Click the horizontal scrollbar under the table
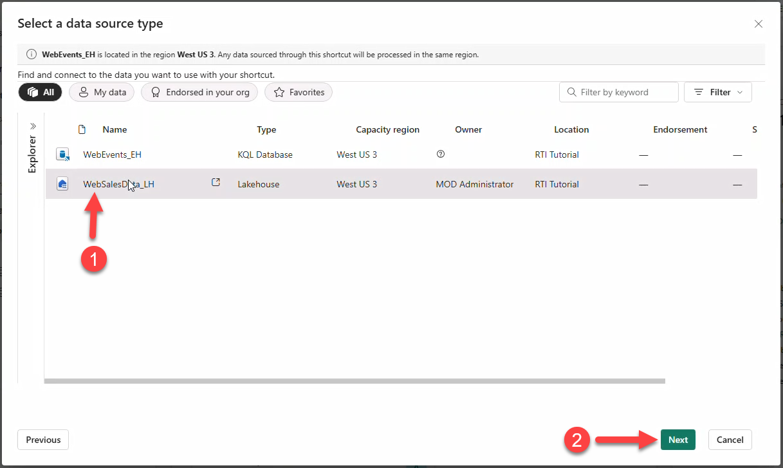This screenshot has height=468, width=783. pyautogui.click(x=354, y=381)
